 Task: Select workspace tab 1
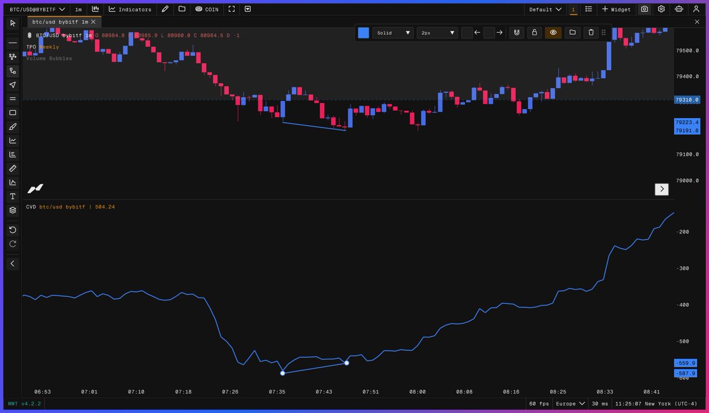(573, 9)
